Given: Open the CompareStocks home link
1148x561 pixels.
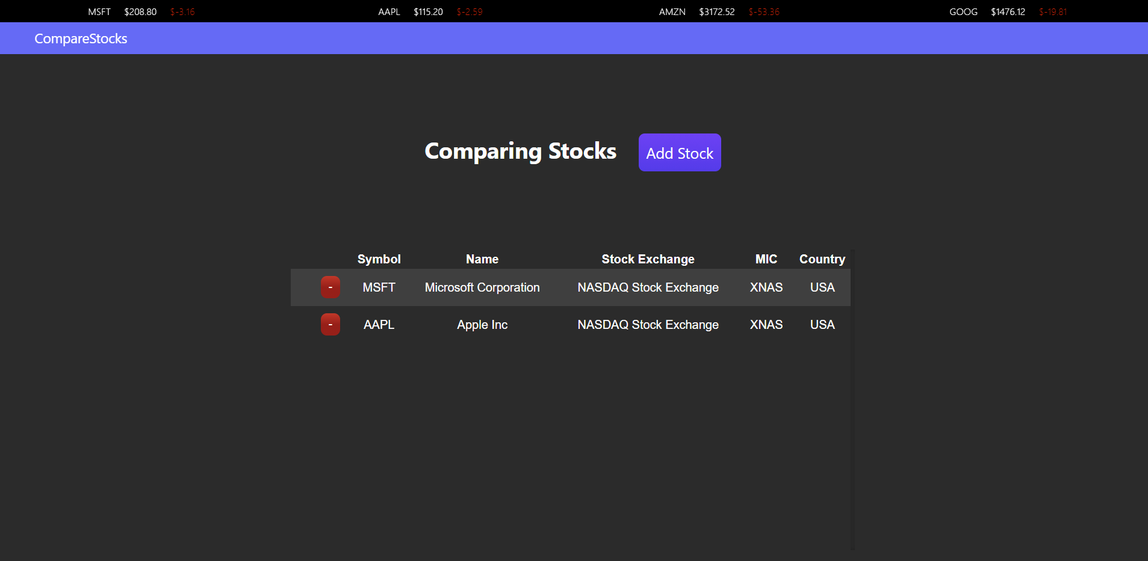Looking at the screenshot, I should click(x=81, y=38).
